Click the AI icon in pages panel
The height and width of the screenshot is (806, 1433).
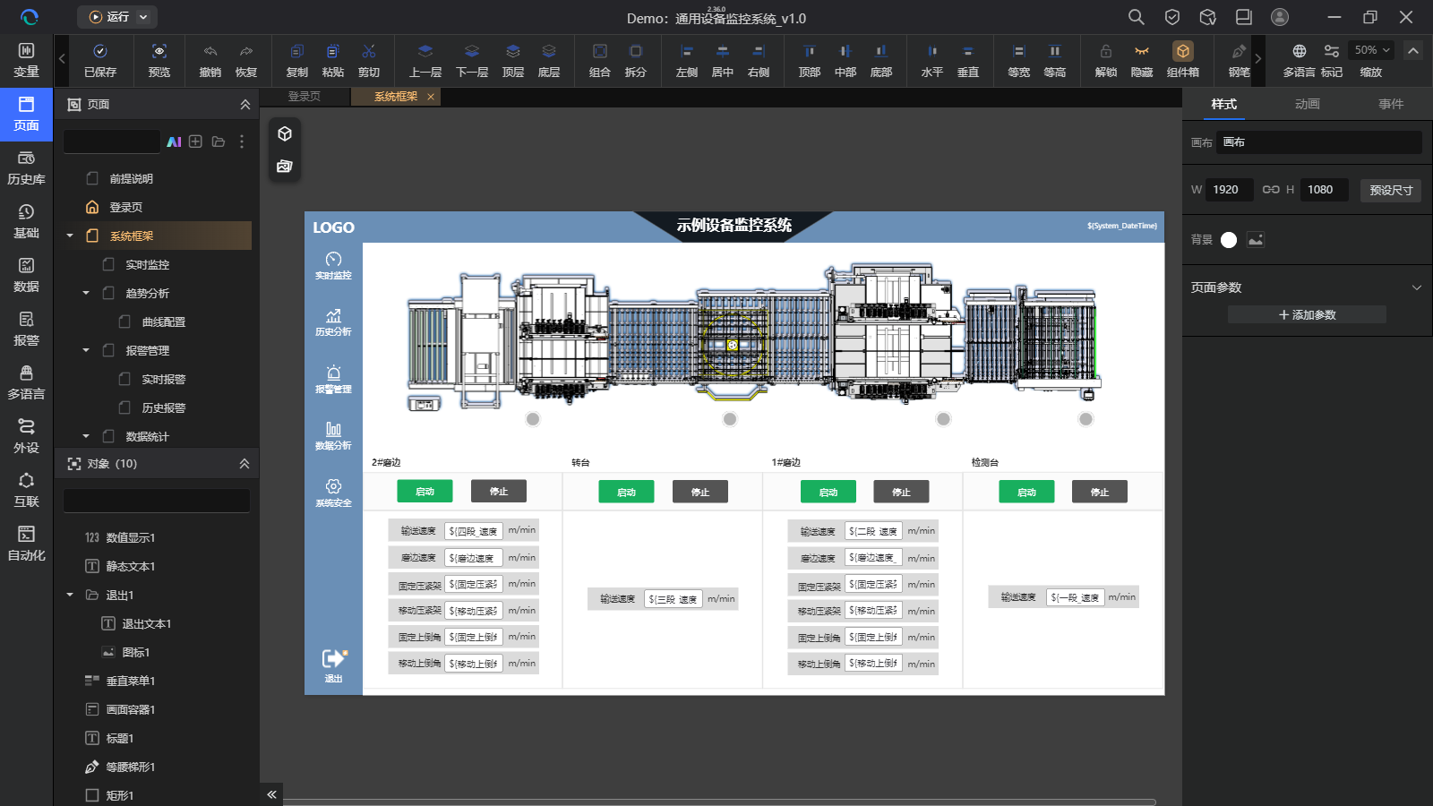pyautogui.click(x=174, y=141)
